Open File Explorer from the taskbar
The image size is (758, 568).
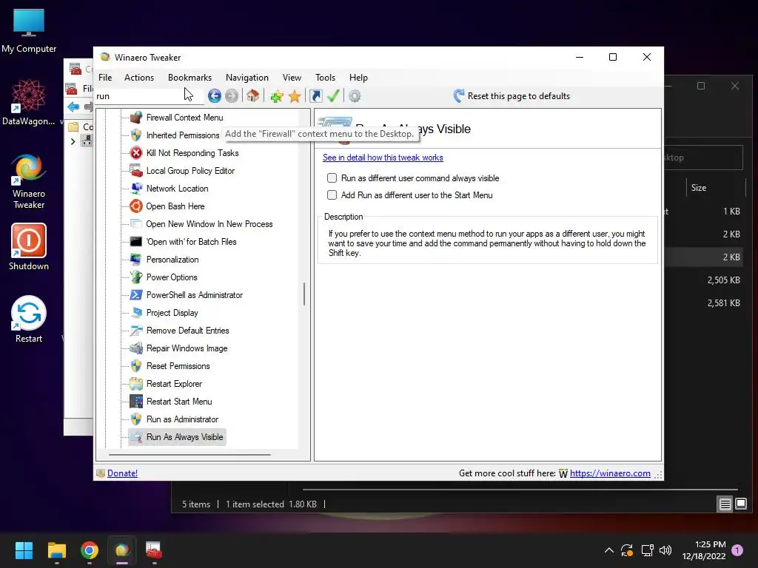(56, 550)
